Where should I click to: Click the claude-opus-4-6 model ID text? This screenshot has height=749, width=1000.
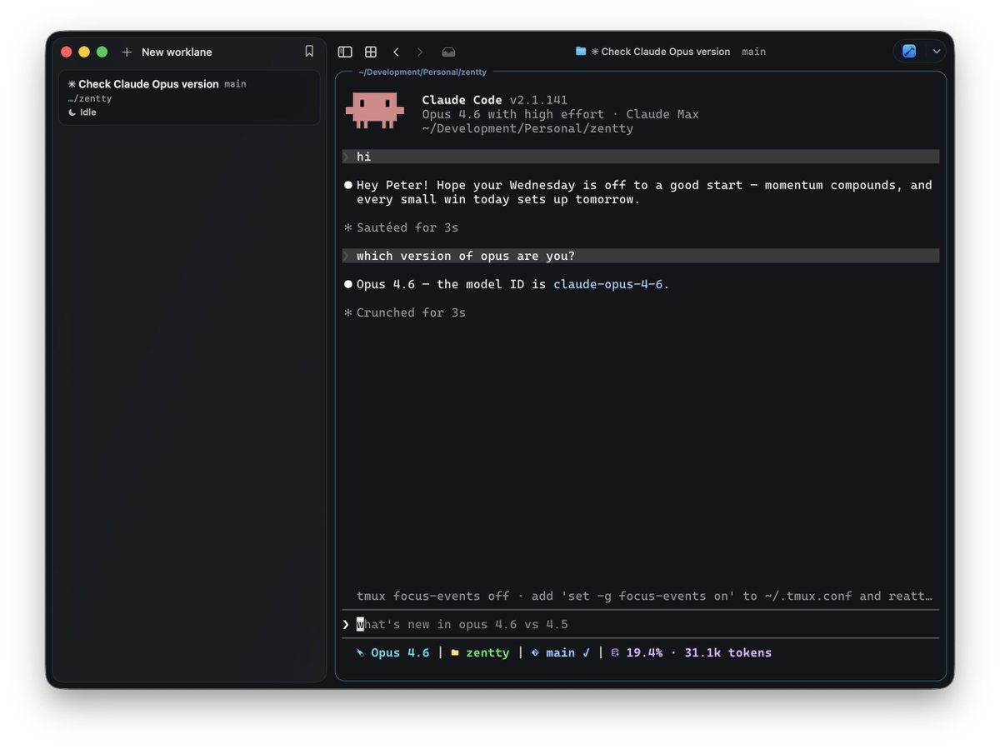608,284
